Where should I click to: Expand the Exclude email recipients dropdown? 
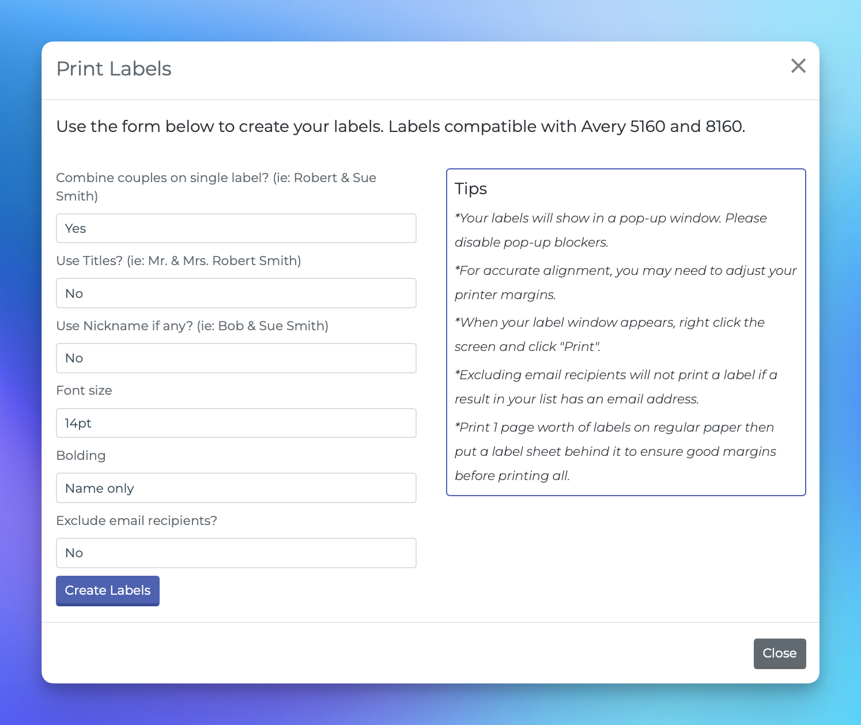pyautogui.click(x=236, y=553)
